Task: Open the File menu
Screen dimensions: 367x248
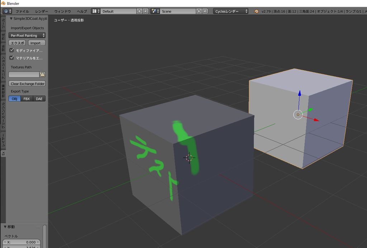Action: 22,11
